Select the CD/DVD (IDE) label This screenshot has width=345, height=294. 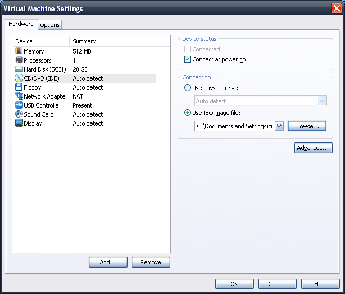[x=41, y=78]
